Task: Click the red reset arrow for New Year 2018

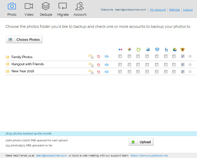Action: (x=98, y=72)
